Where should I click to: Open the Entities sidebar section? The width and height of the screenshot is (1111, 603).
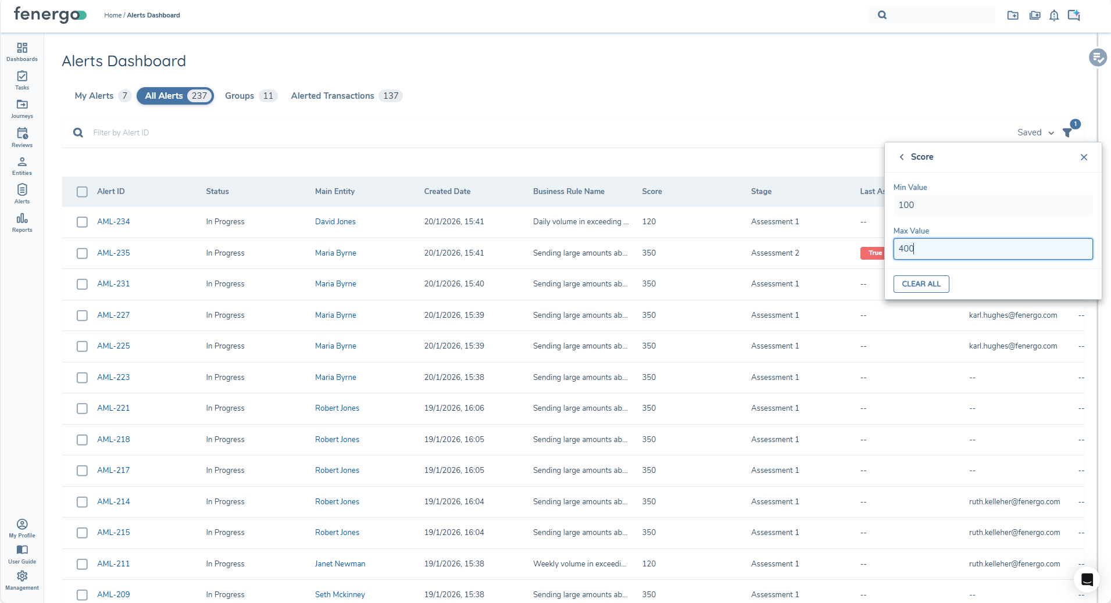[x=22, y=165]
